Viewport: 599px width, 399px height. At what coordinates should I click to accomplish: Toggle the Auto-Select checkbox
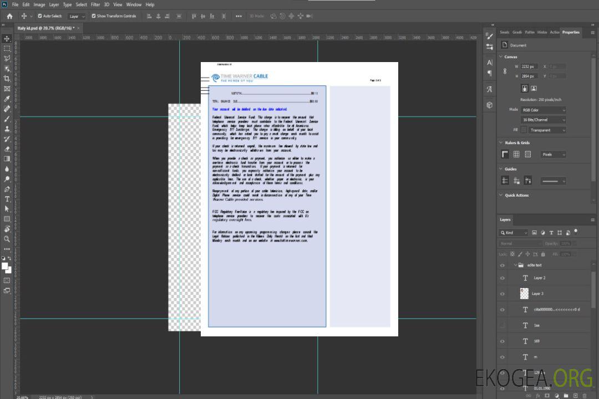click(40, 16)
